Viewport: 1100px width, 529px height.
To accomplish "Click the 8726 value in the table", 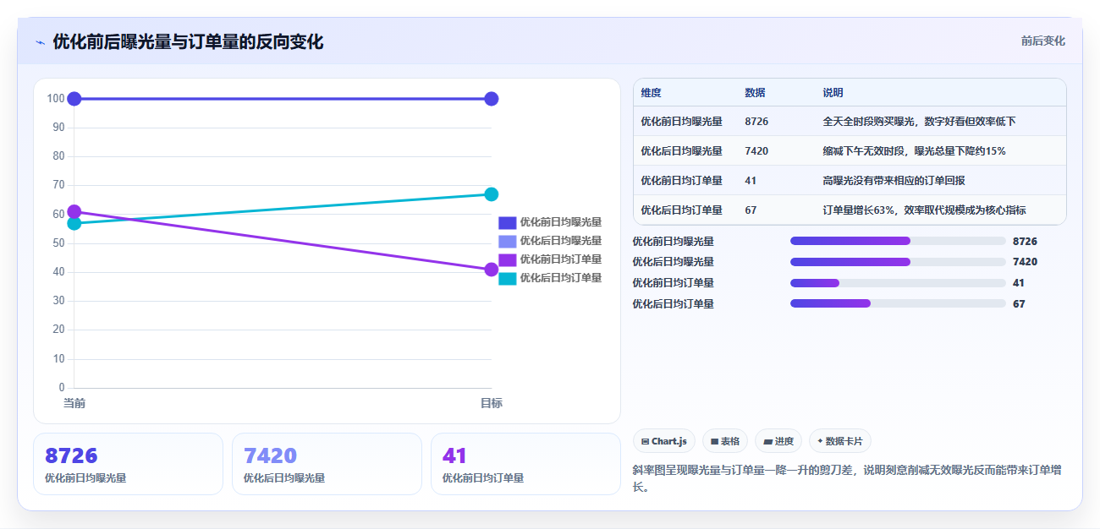I will (756, 122).
